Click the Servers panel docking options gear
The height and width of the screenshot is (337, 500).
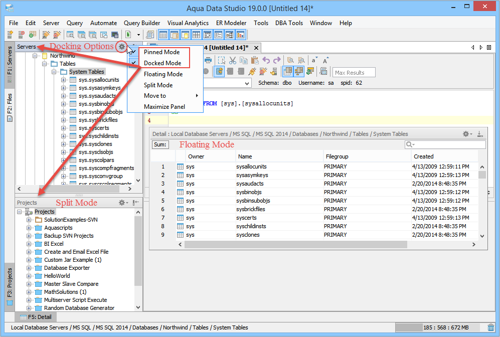(x=122, y=47)
